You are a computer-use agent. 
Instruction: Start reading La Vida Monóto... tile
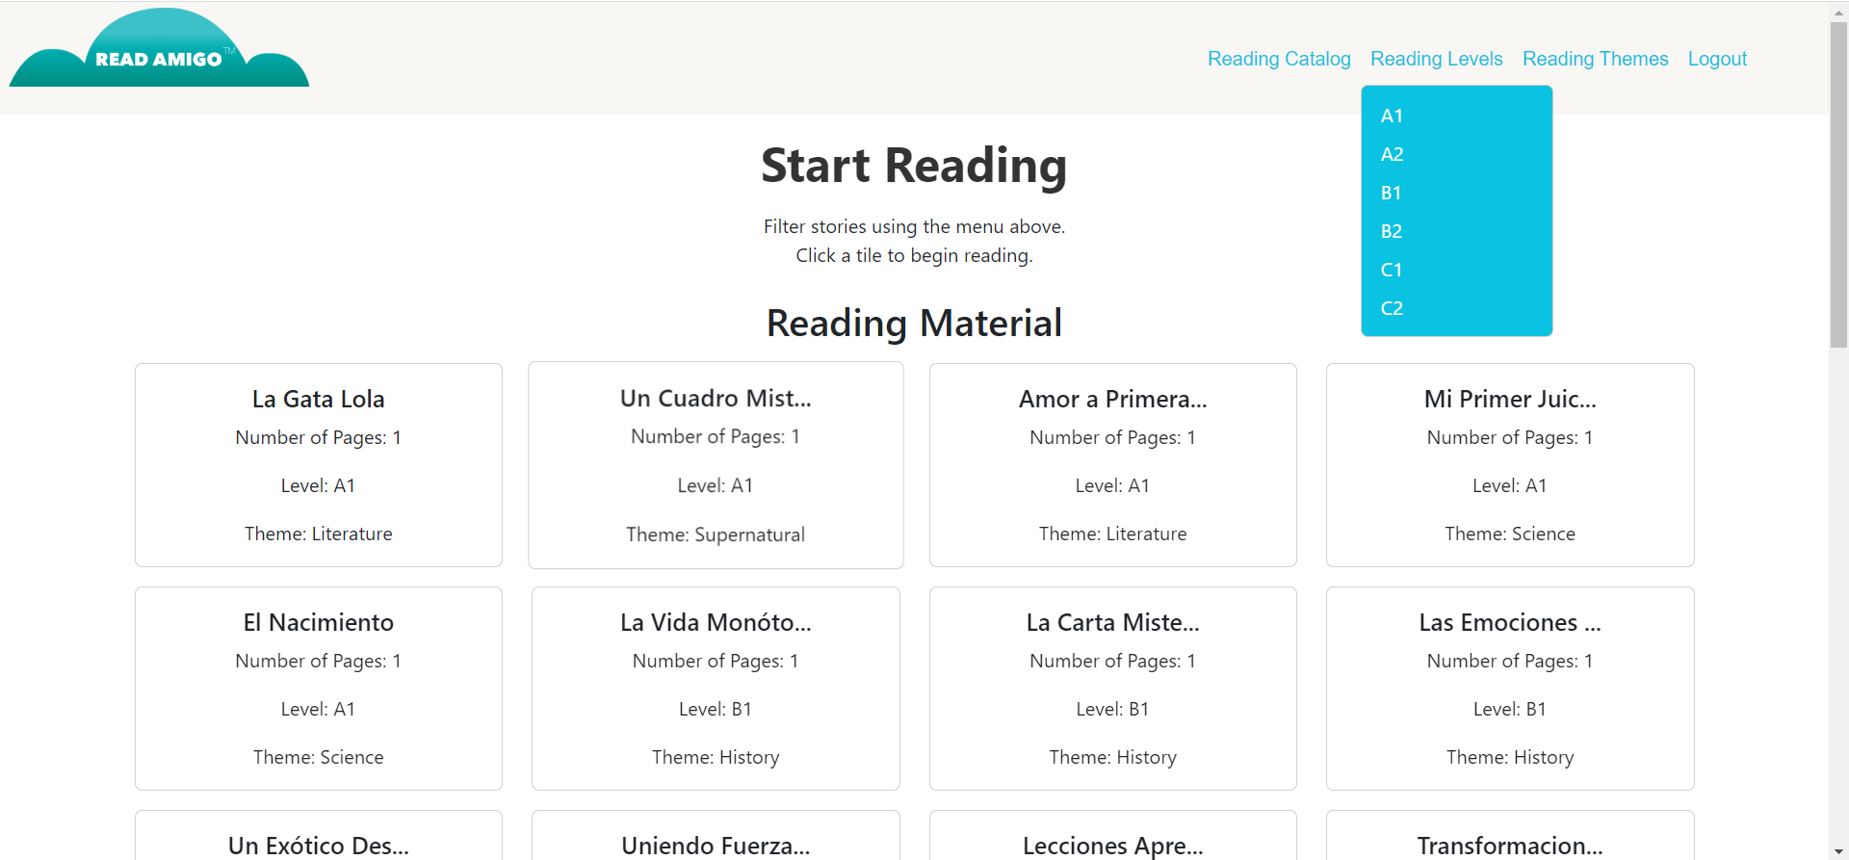[716, 689]
